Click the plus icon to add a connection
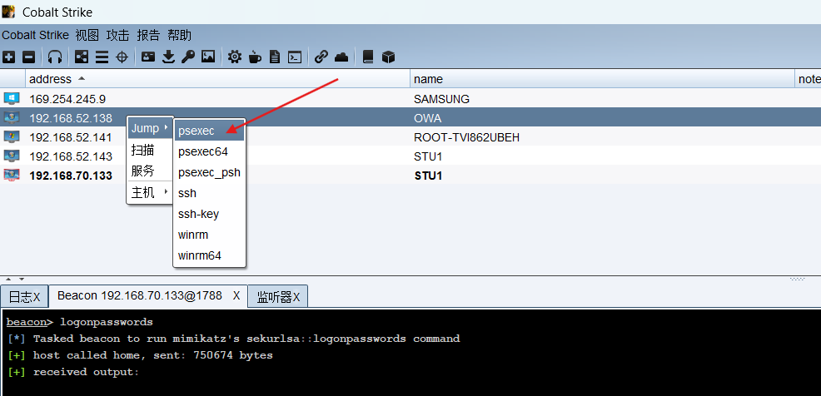821x396 pixels. [9, 57]
